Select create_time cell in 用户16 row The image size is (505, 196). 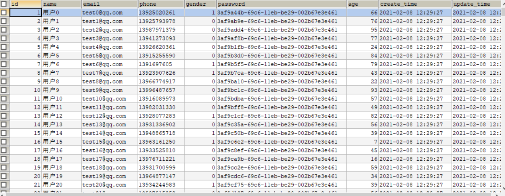pos(415,150)
